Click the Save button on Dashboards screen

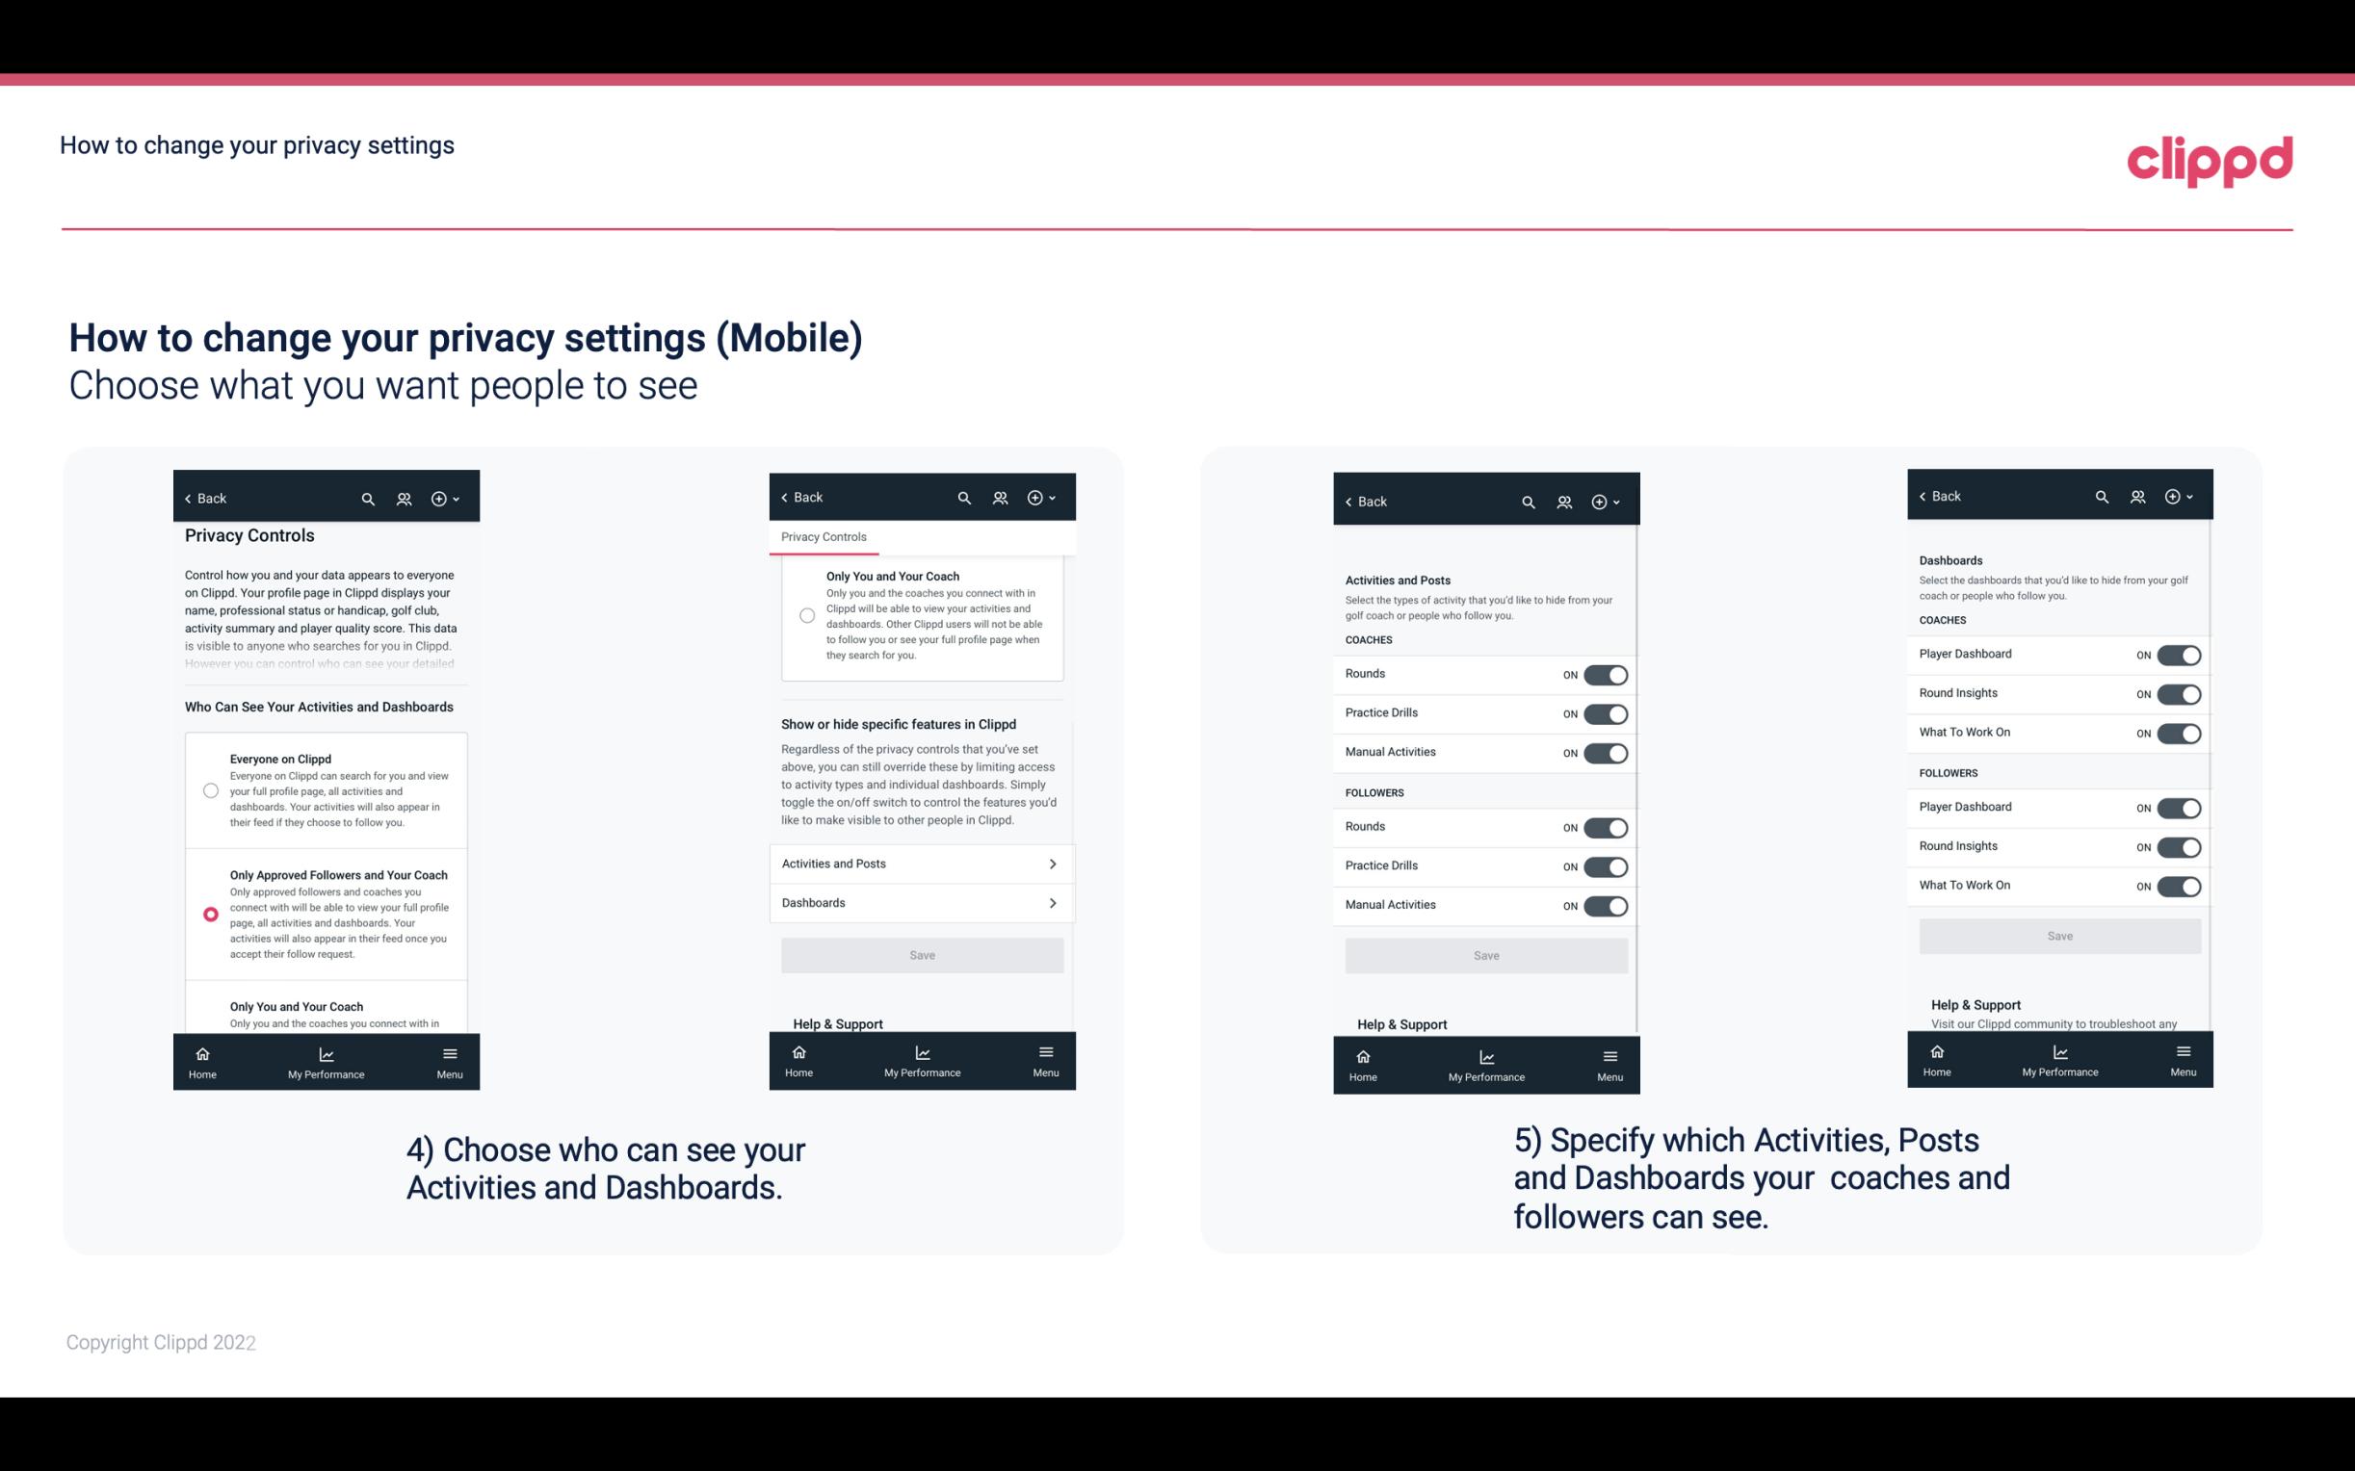pos(2058,936)
